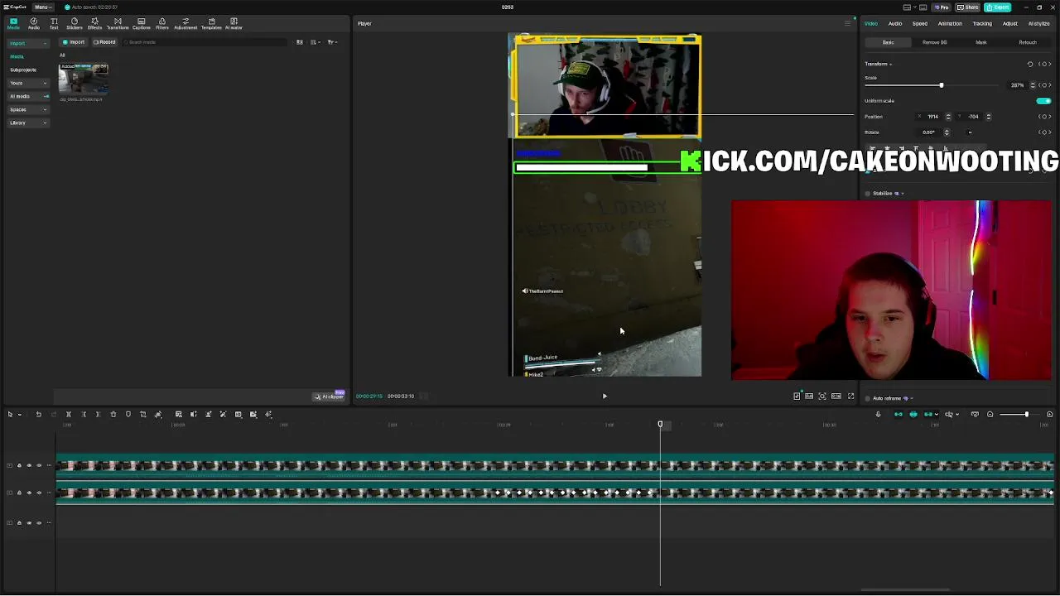Add keyframe for Rotate
Viewport: 1060px width, 596px height.
(1043, 132)
